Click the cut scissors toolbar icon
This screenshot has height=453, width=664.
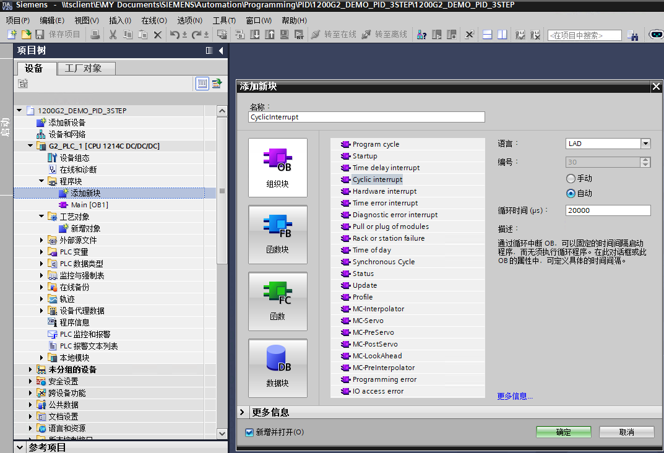(113, 35)
